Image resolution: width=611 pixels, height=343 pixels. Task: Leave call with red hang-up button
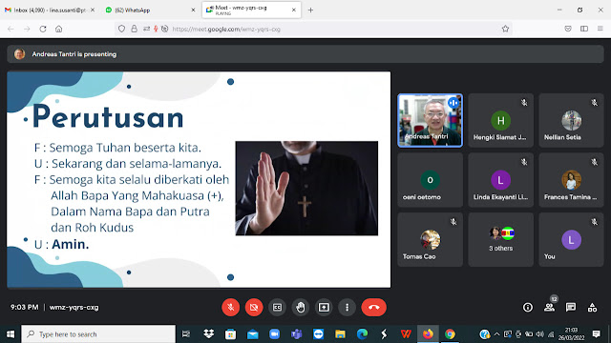point(373,307)
